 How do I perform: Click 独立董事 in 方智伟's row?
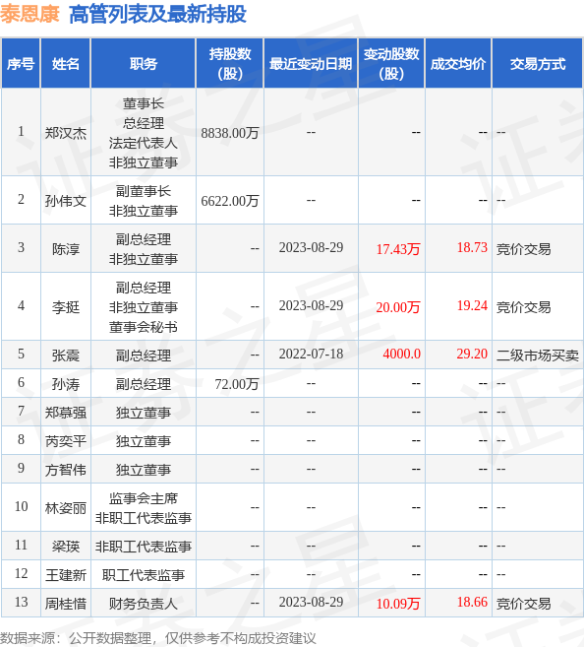[x=143, y=470]
